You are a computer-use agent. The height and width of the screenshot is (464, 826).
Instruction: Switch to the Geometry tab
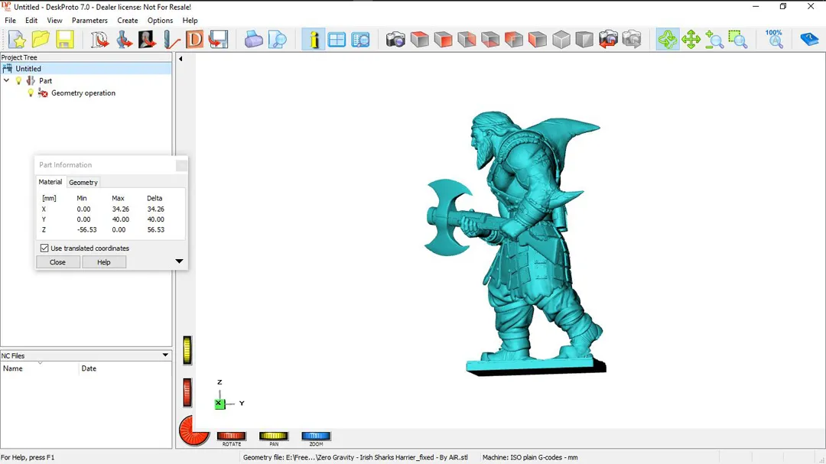83,183
